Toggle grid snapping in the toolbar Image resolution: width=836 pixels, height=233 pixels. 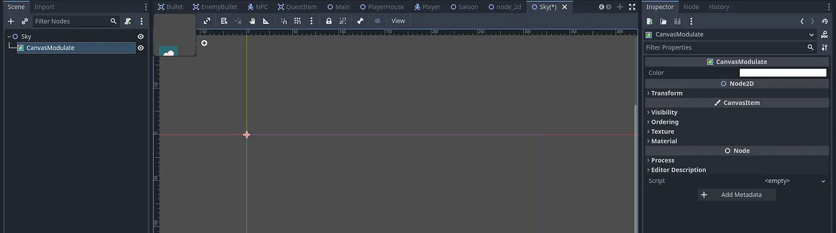297,21
